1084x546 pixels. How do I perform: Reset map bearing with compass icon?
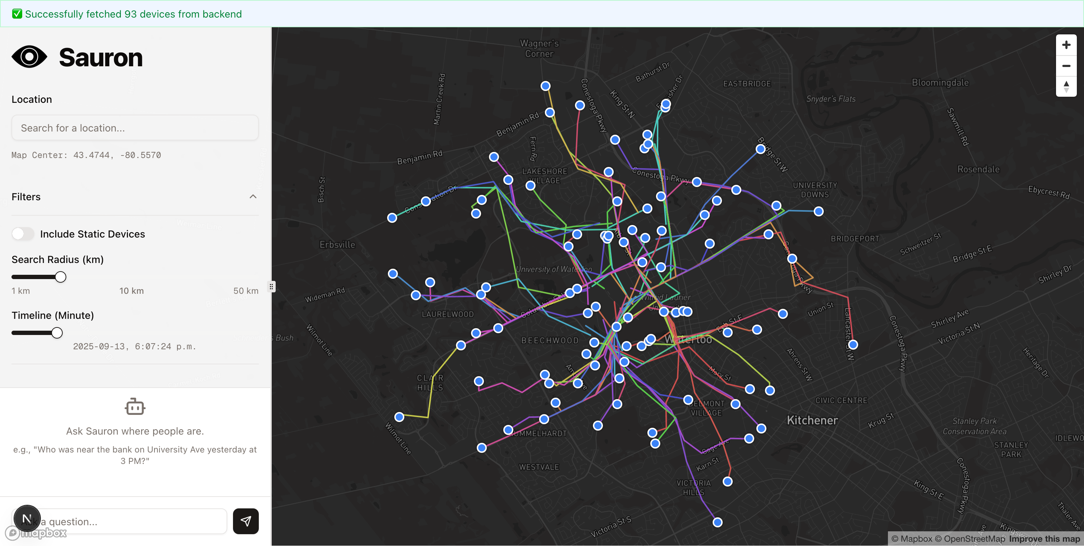point(1066,87)
